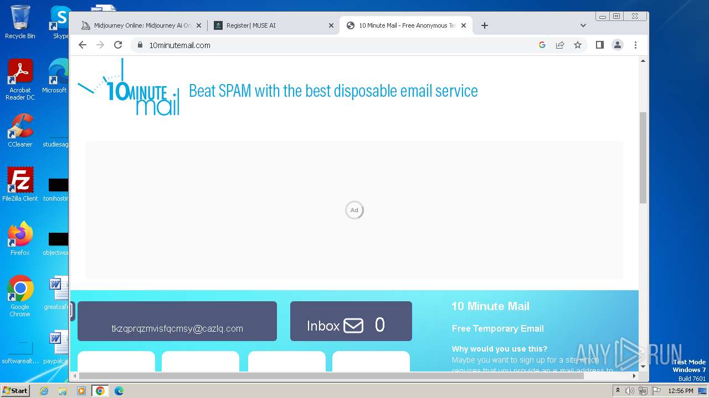
Task: Open Windows Media Player taskbar icon
Action: (81, 391)
